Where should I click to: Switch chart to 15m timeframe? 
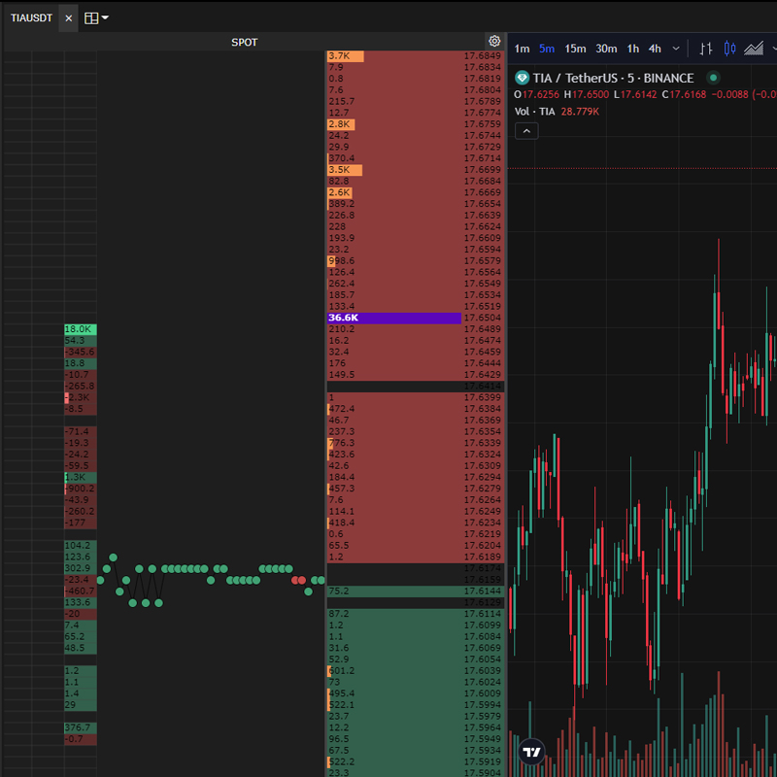(x=575, y=49)
